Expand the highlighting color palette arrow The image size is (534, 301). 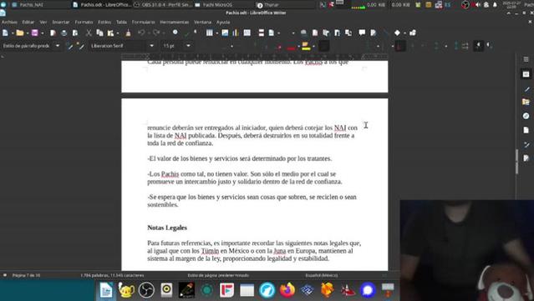pos(313,46)
